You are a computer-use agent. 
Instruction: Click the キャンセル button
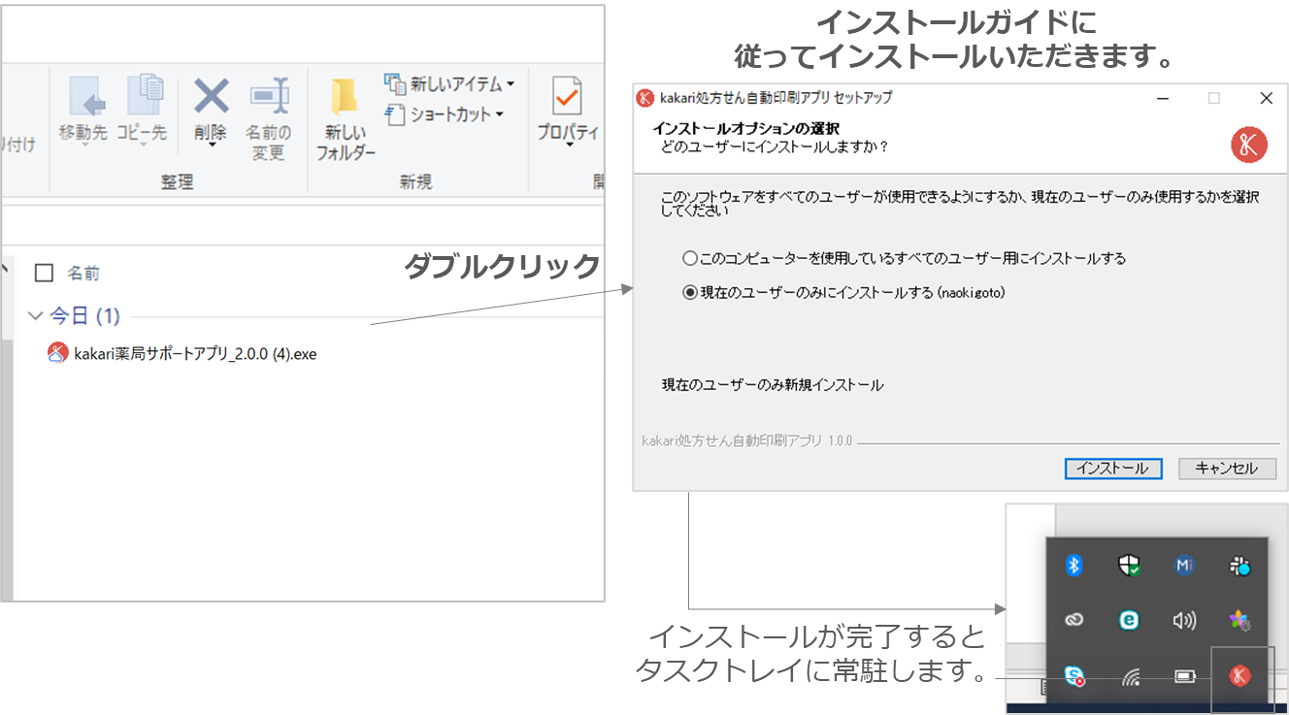[1227, 469]
